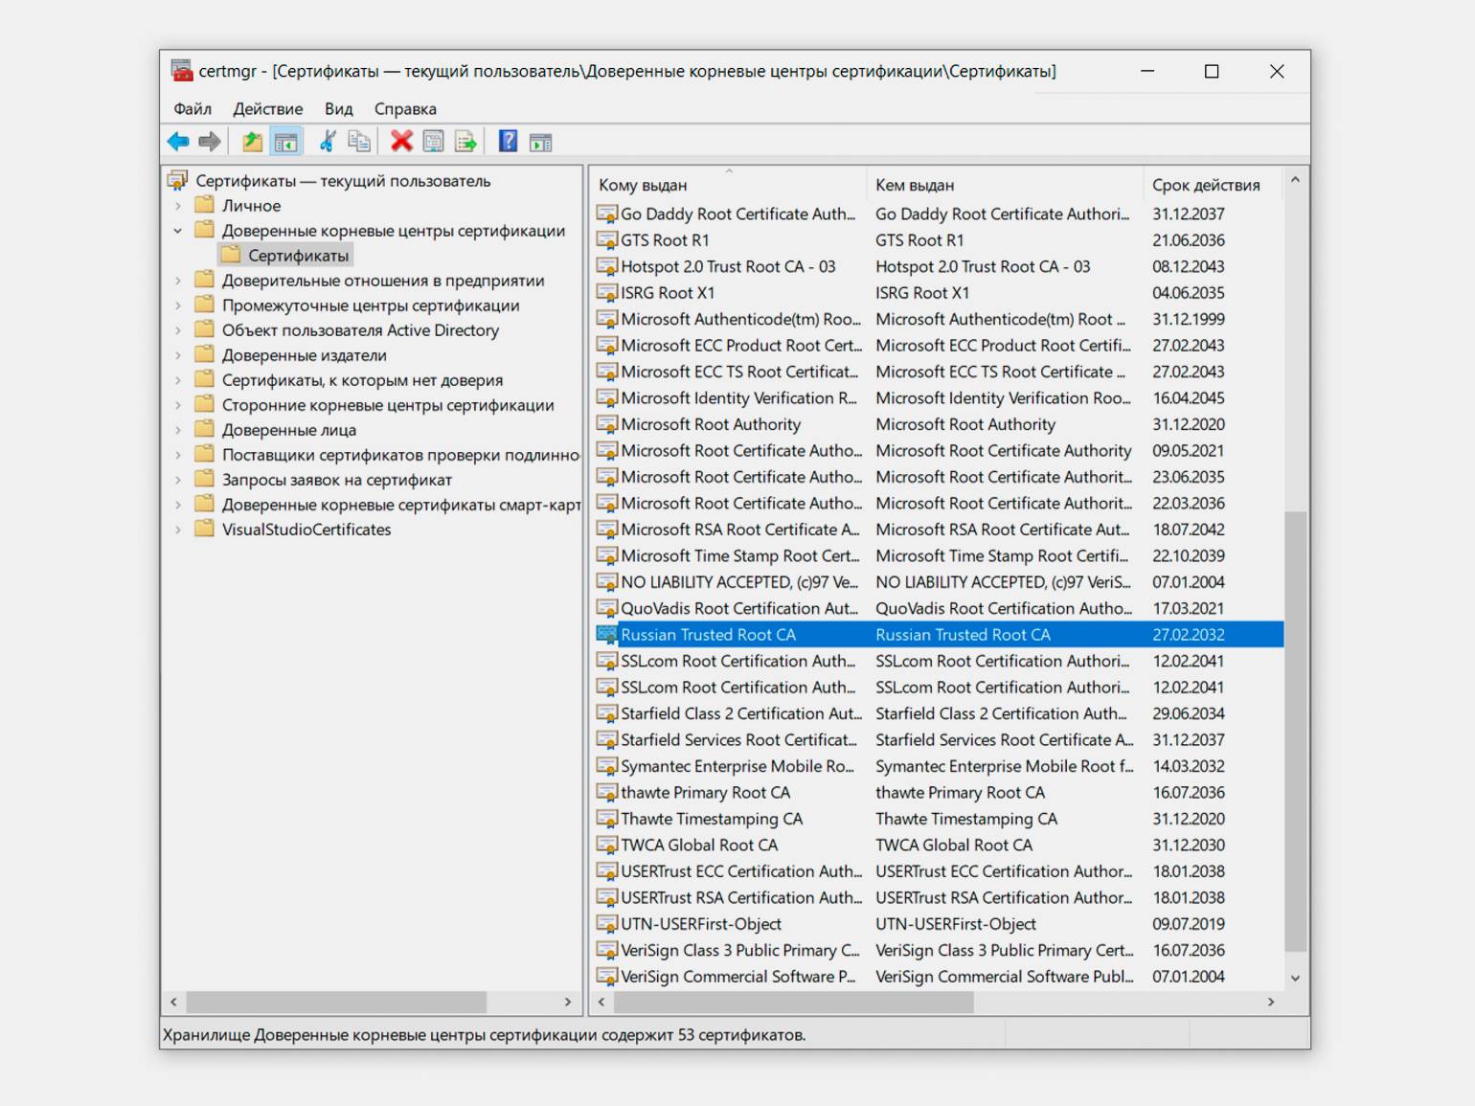Click the Back arrow in the toolbar
1475x1106 pixels.
coord(178,142)
